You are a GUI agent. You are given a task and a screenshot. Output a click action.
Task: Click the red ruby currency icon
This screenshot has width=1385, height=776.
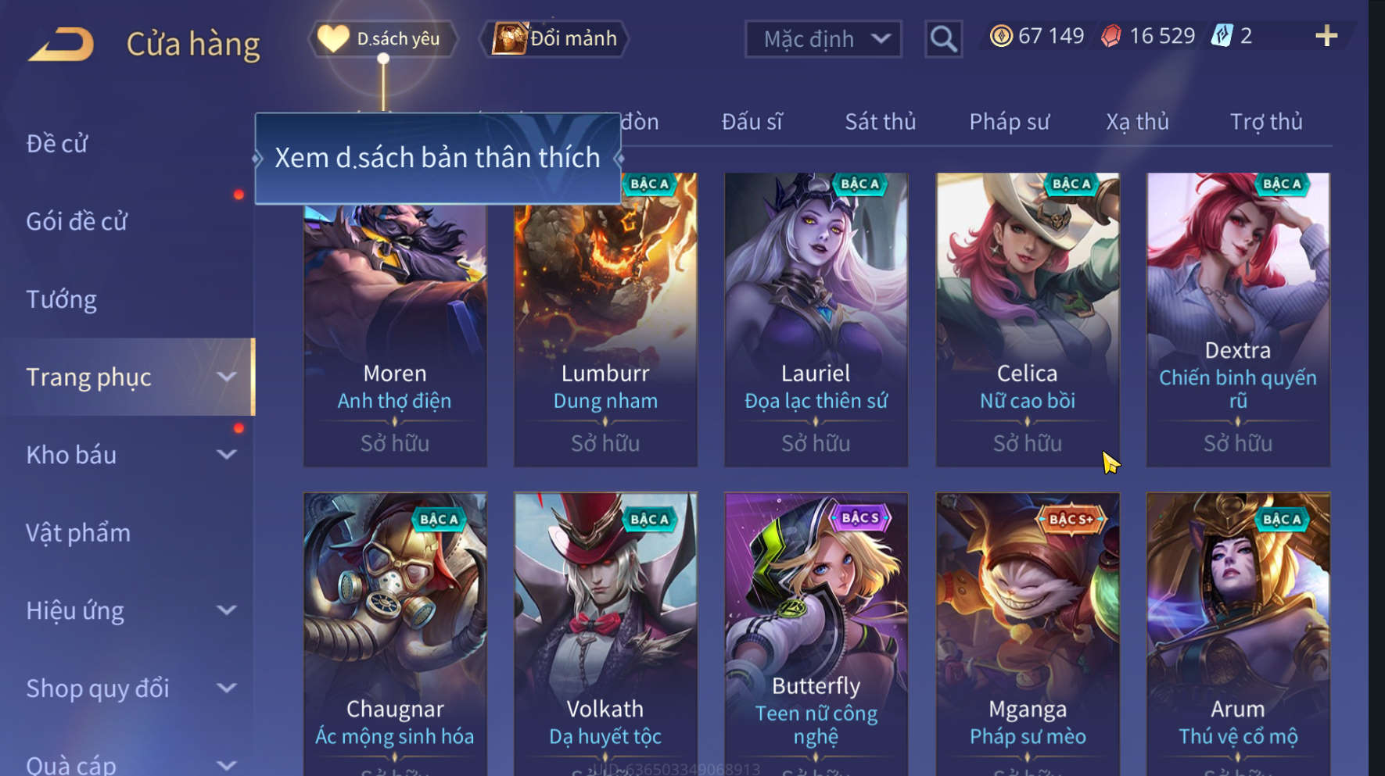(x=1111, y=36)
